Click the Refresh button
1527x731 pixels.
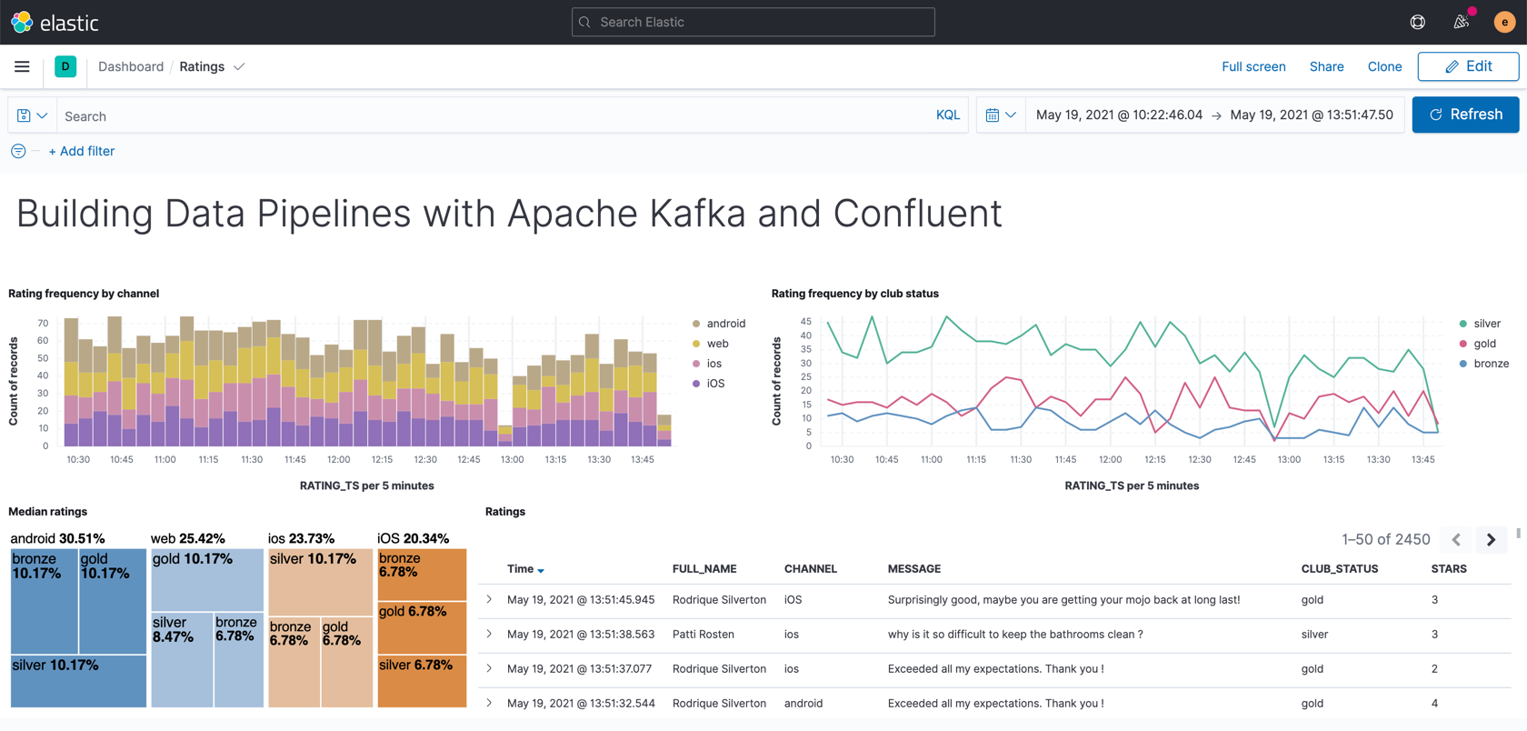[1465, 115]
